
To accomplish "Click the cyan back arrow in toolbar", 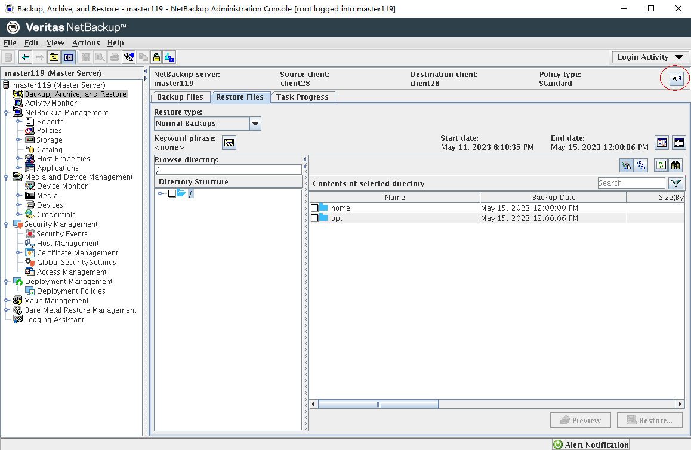I will click(25, 57).
